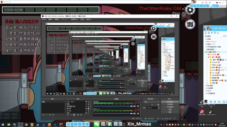The width and height of the screenshot is (227, 127).
Task: Open OBS 文件(F) menu
Action: tap(44, 19)
